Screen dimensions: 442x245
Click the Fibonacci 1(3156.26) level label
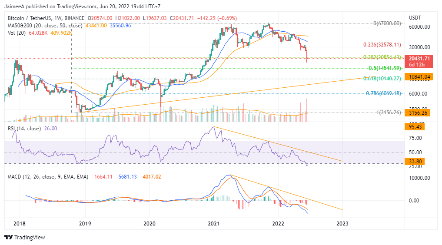389,113
